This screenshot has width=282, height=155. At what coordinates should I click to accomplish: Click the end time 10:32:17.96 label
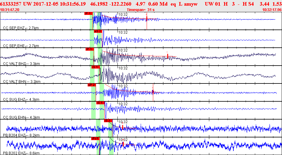coord(272,10)
